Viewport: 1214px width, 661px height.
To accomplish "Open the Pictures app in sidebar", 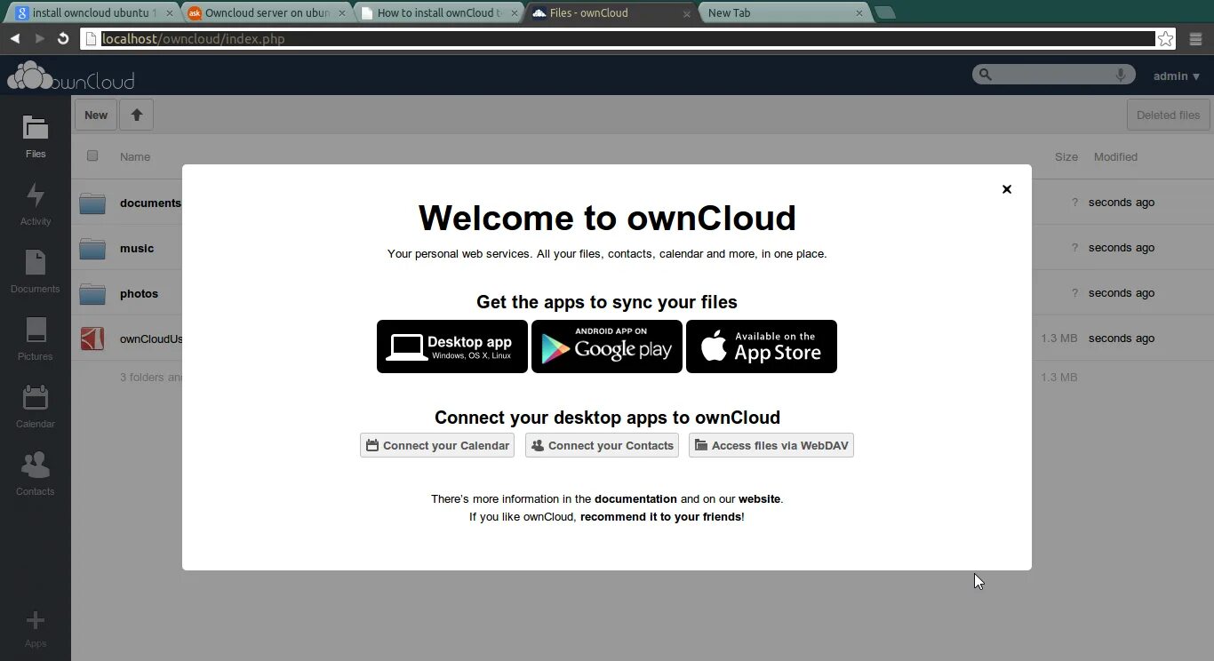I will (x=36, y=339).
